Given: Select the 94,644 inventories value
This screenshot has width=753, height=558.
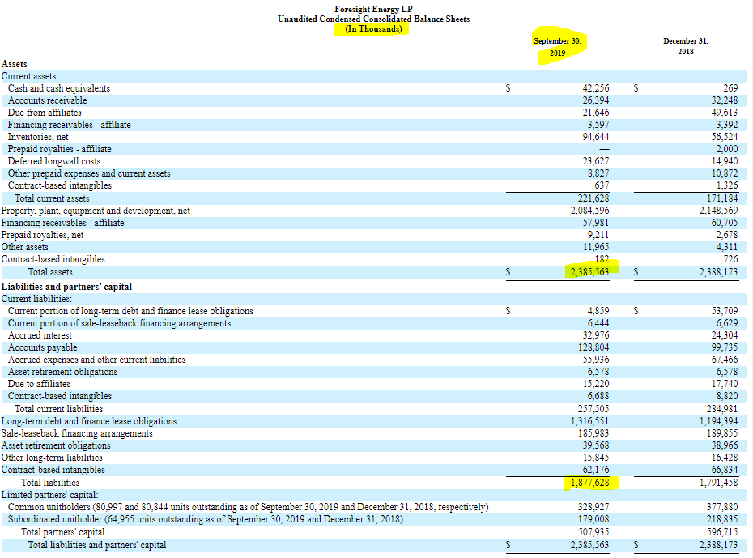Looking at the screenshot, I should pyautogui.click(x=595, y=137).
